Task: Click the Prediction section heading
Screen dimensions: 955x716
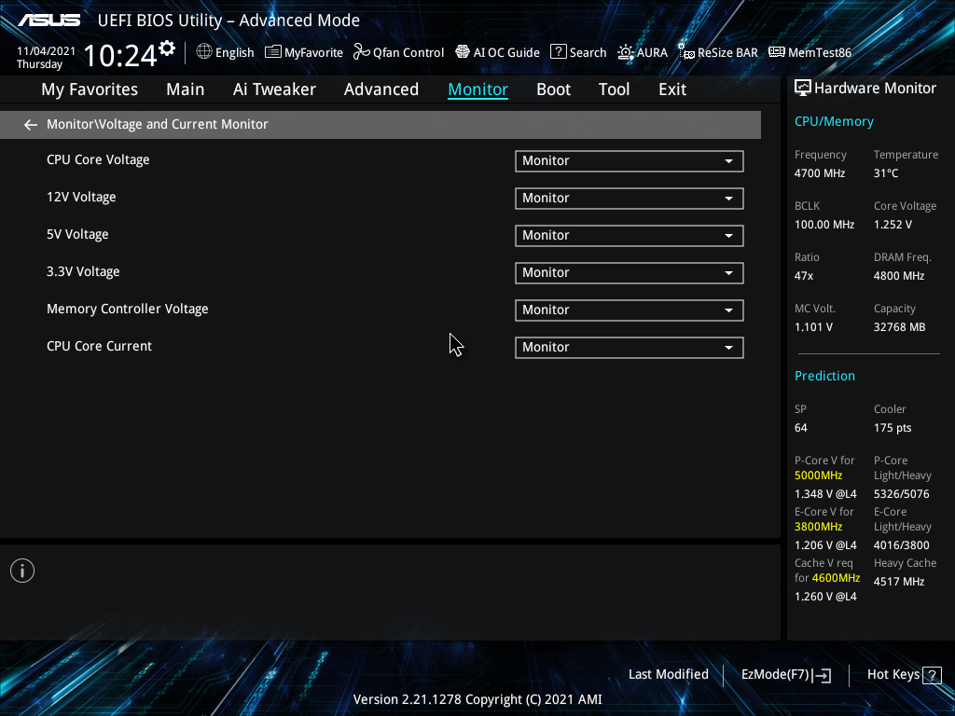Action: tap(824, 376)
